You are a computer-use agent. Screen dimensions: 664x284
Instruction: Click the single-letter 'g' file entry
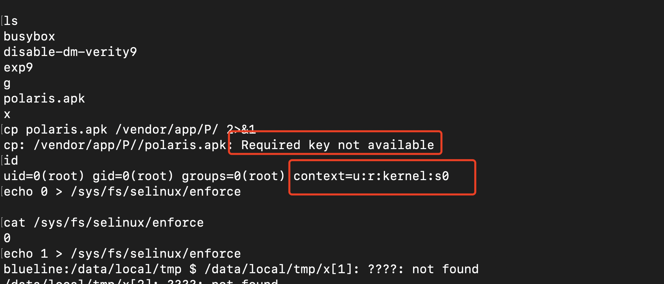(x=7, y=83)
